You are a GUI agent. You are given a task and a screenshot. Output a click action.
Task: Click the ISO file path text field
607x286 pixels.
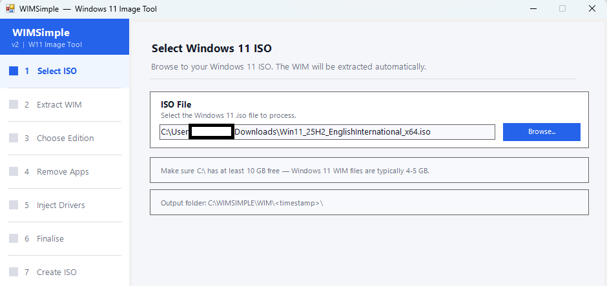click(x=327, y=132)
